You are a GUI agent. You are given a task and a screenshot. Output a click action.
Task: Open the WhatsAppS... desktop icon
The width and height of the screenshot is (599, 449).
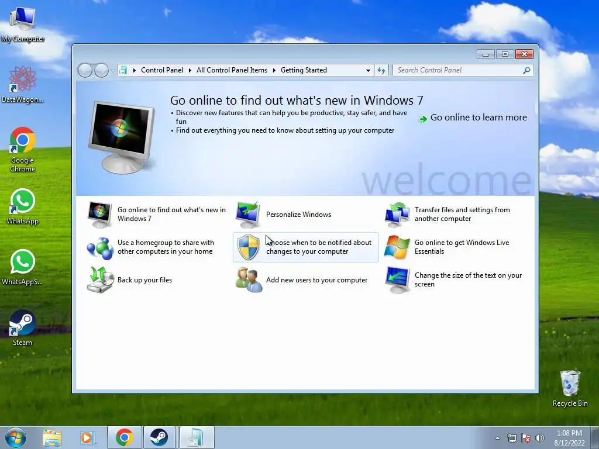[x=23, y=267]
